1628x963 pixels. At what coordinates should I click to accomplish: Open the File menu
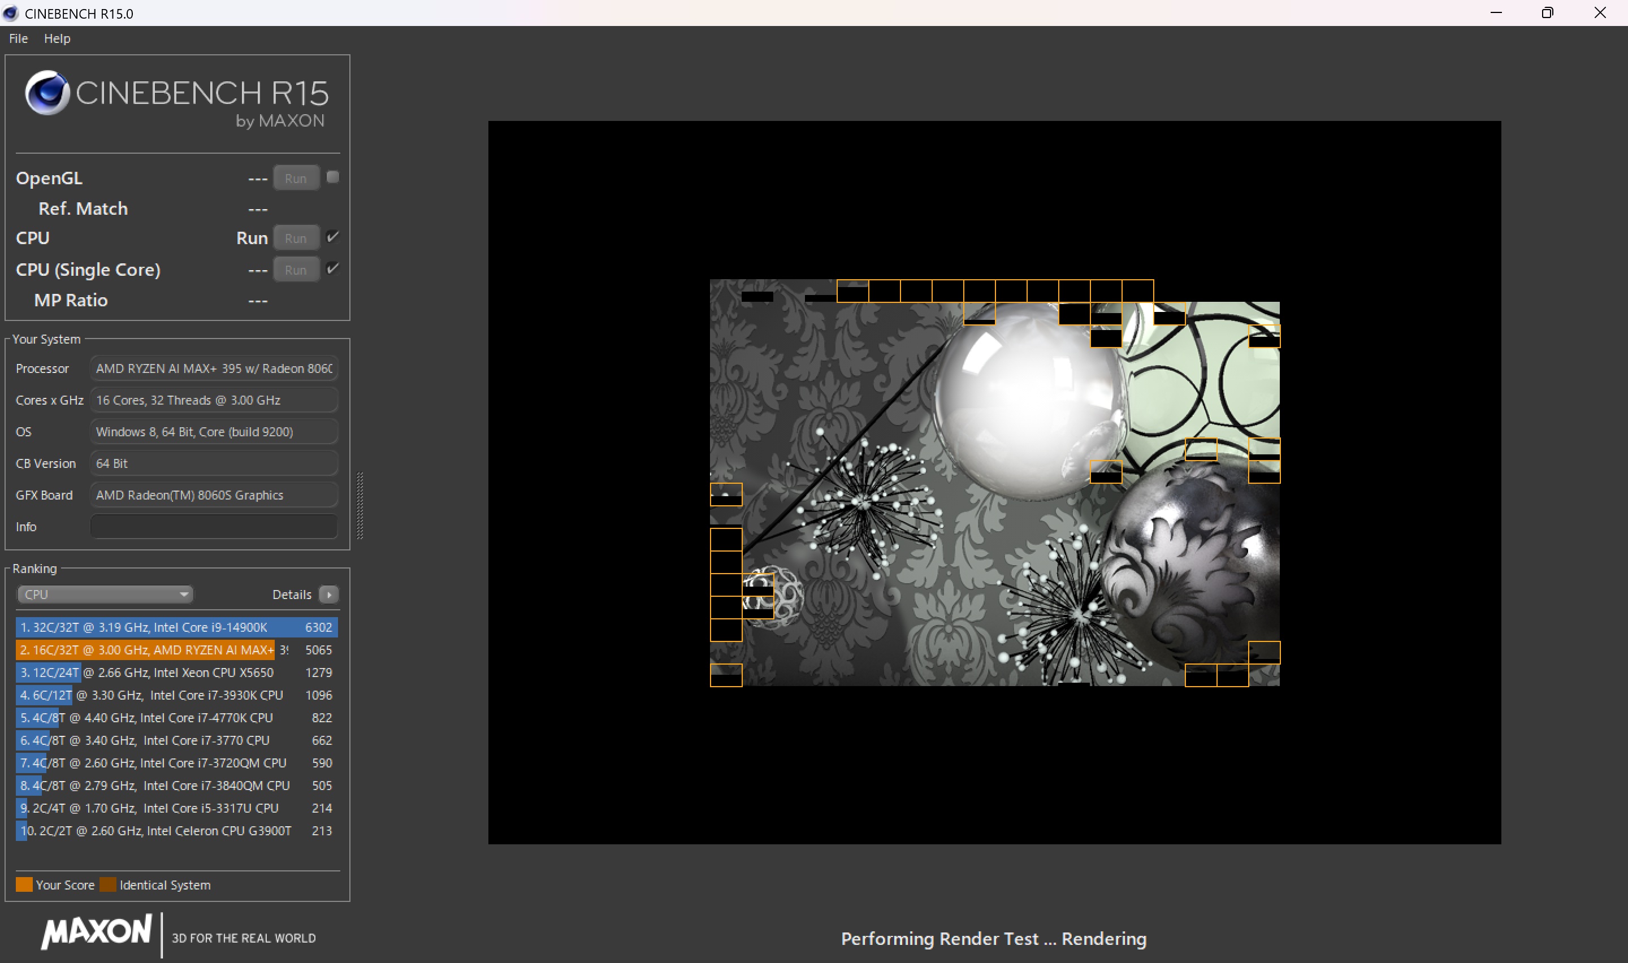pos(18,38)
